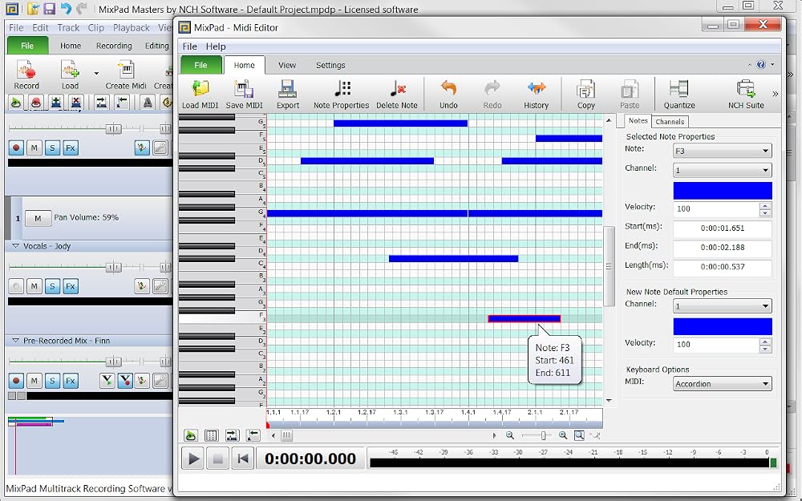Click the grid snap icon below the piano roll
Image resolution: width=802 pixels, height=501 pixels.
coord(211,435)
